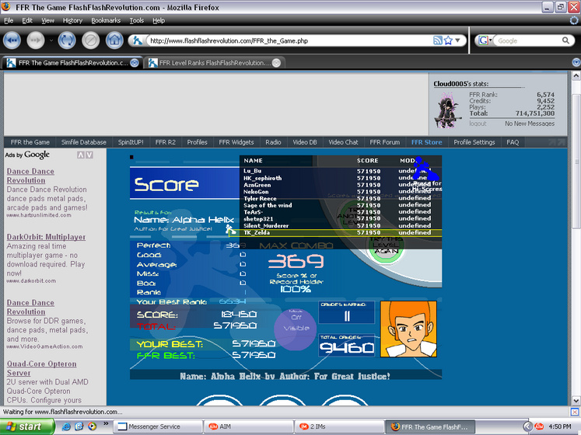581x435 pixels.
Task: Close the FFR Level Ranks tab
Action: click(x=276, y=63)
